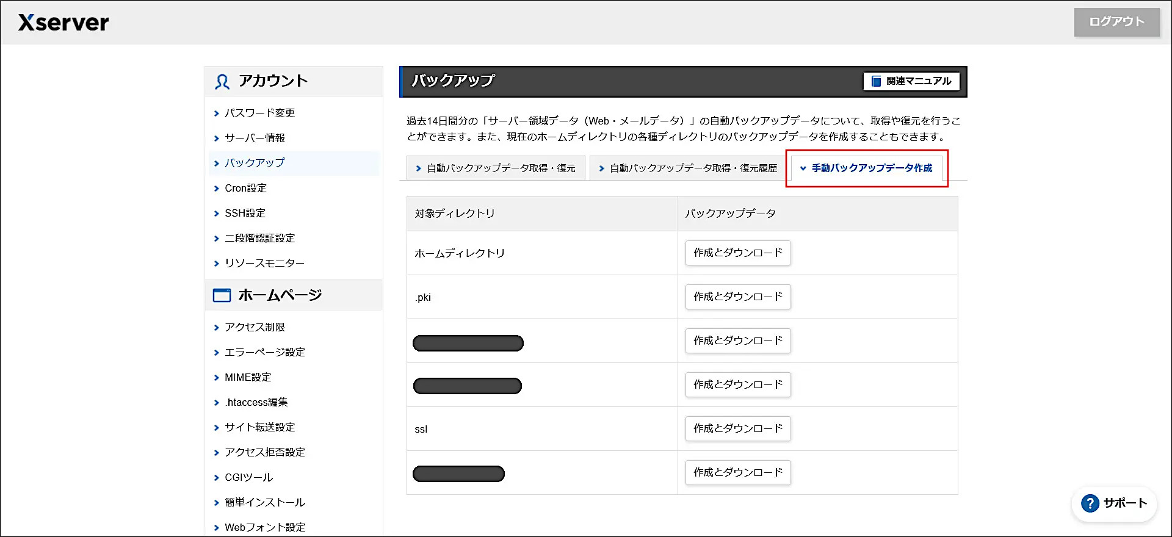Switch to 自動バックアップデータ取得・復元 tab
The image size is (1172, 537).
pyautogui.click(x=496, y=168)
